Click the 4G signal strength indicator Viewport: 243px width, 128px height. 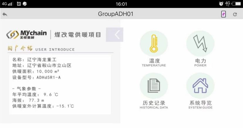[7, 4]
